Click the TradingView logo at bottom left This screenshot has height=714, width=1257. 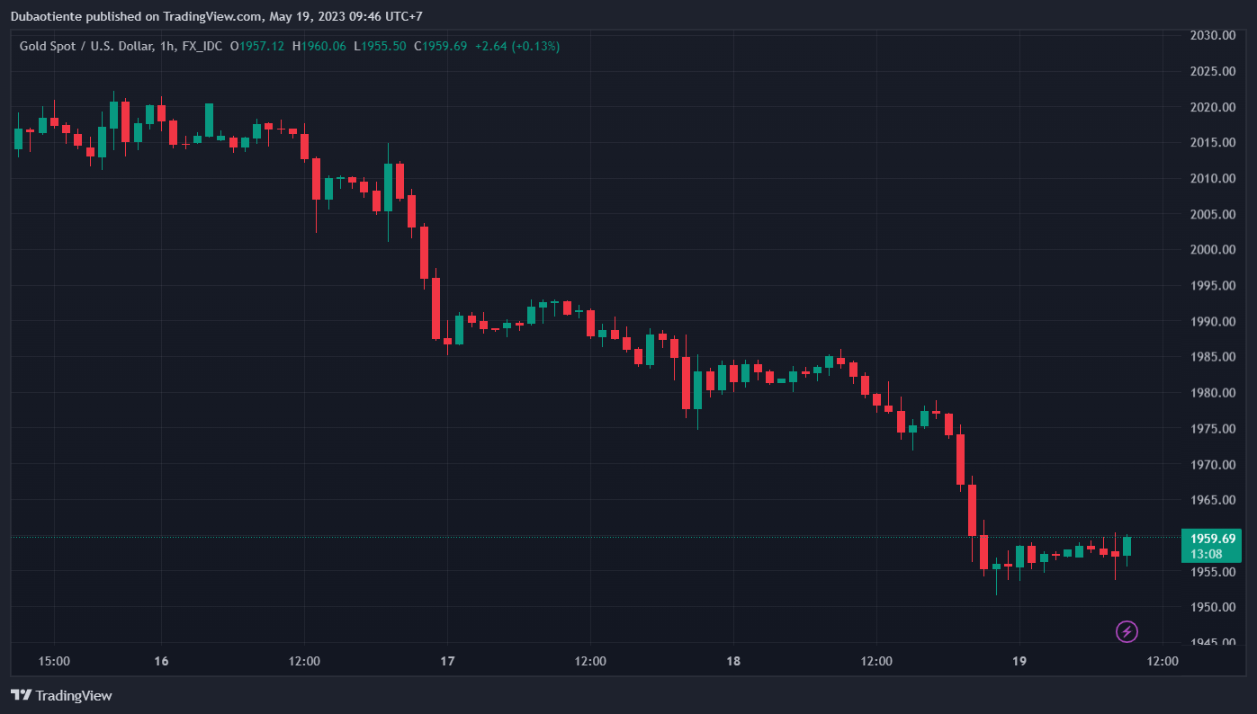click(x=61, y=695)
